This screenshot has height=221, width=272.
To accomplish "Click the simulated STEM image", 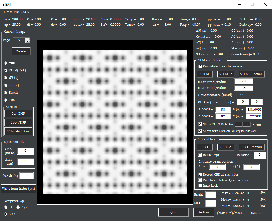I will click(115, 122).
